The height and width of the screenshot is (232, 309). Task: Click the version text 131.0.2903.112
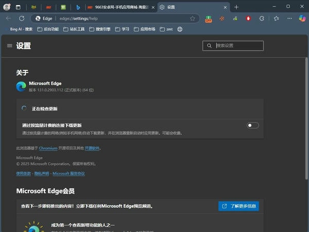50,90
